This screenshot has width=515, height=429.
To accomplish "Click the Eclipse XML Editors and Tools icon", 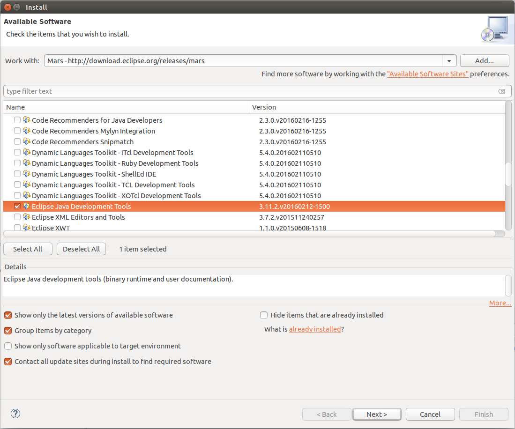I will [27, 217].
